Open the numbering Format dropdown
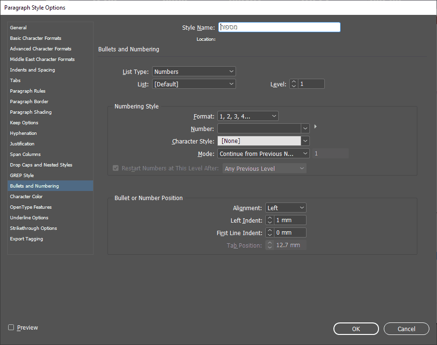This screenshot has width=437, height=345. [248, 117]
